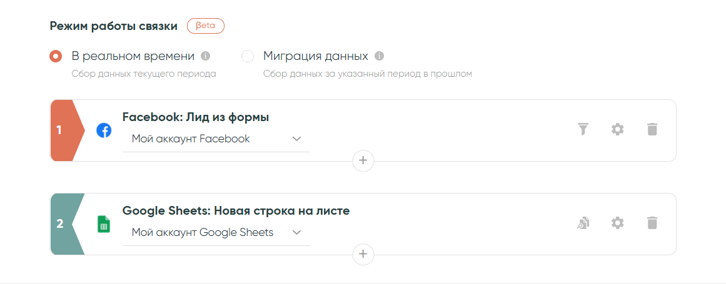Select 'В реальном времени' radio button
This screenshot has height=284, width=726.
pos(56,56)
